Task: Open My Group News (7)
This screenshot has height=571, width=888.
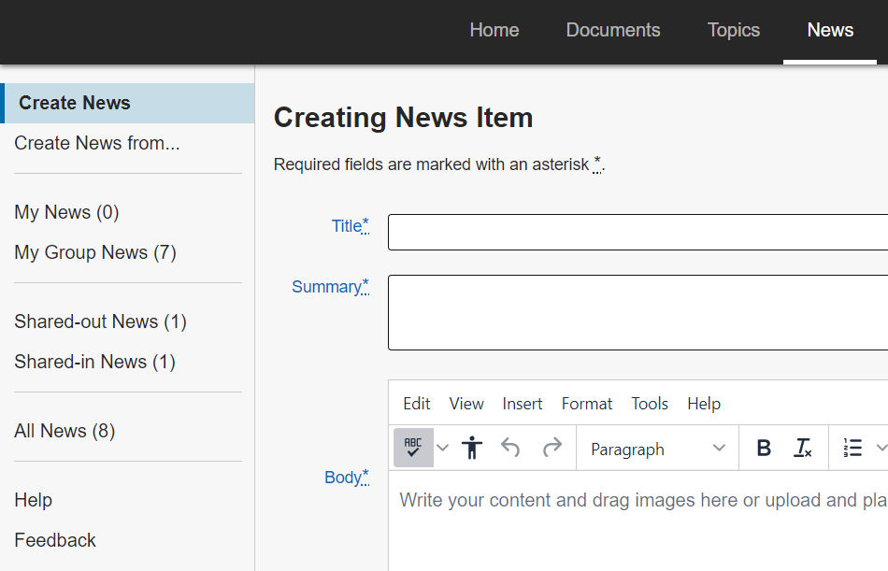Action: 95,252
